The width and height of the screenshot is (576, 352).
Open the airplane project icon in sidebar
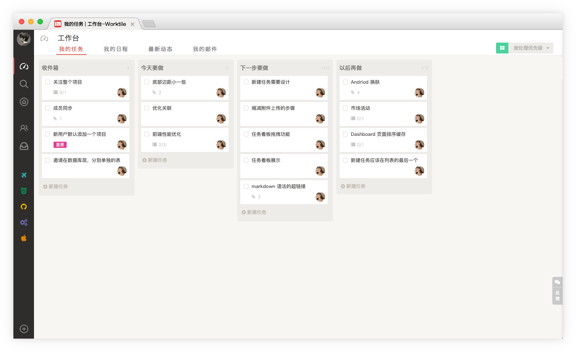24,175
